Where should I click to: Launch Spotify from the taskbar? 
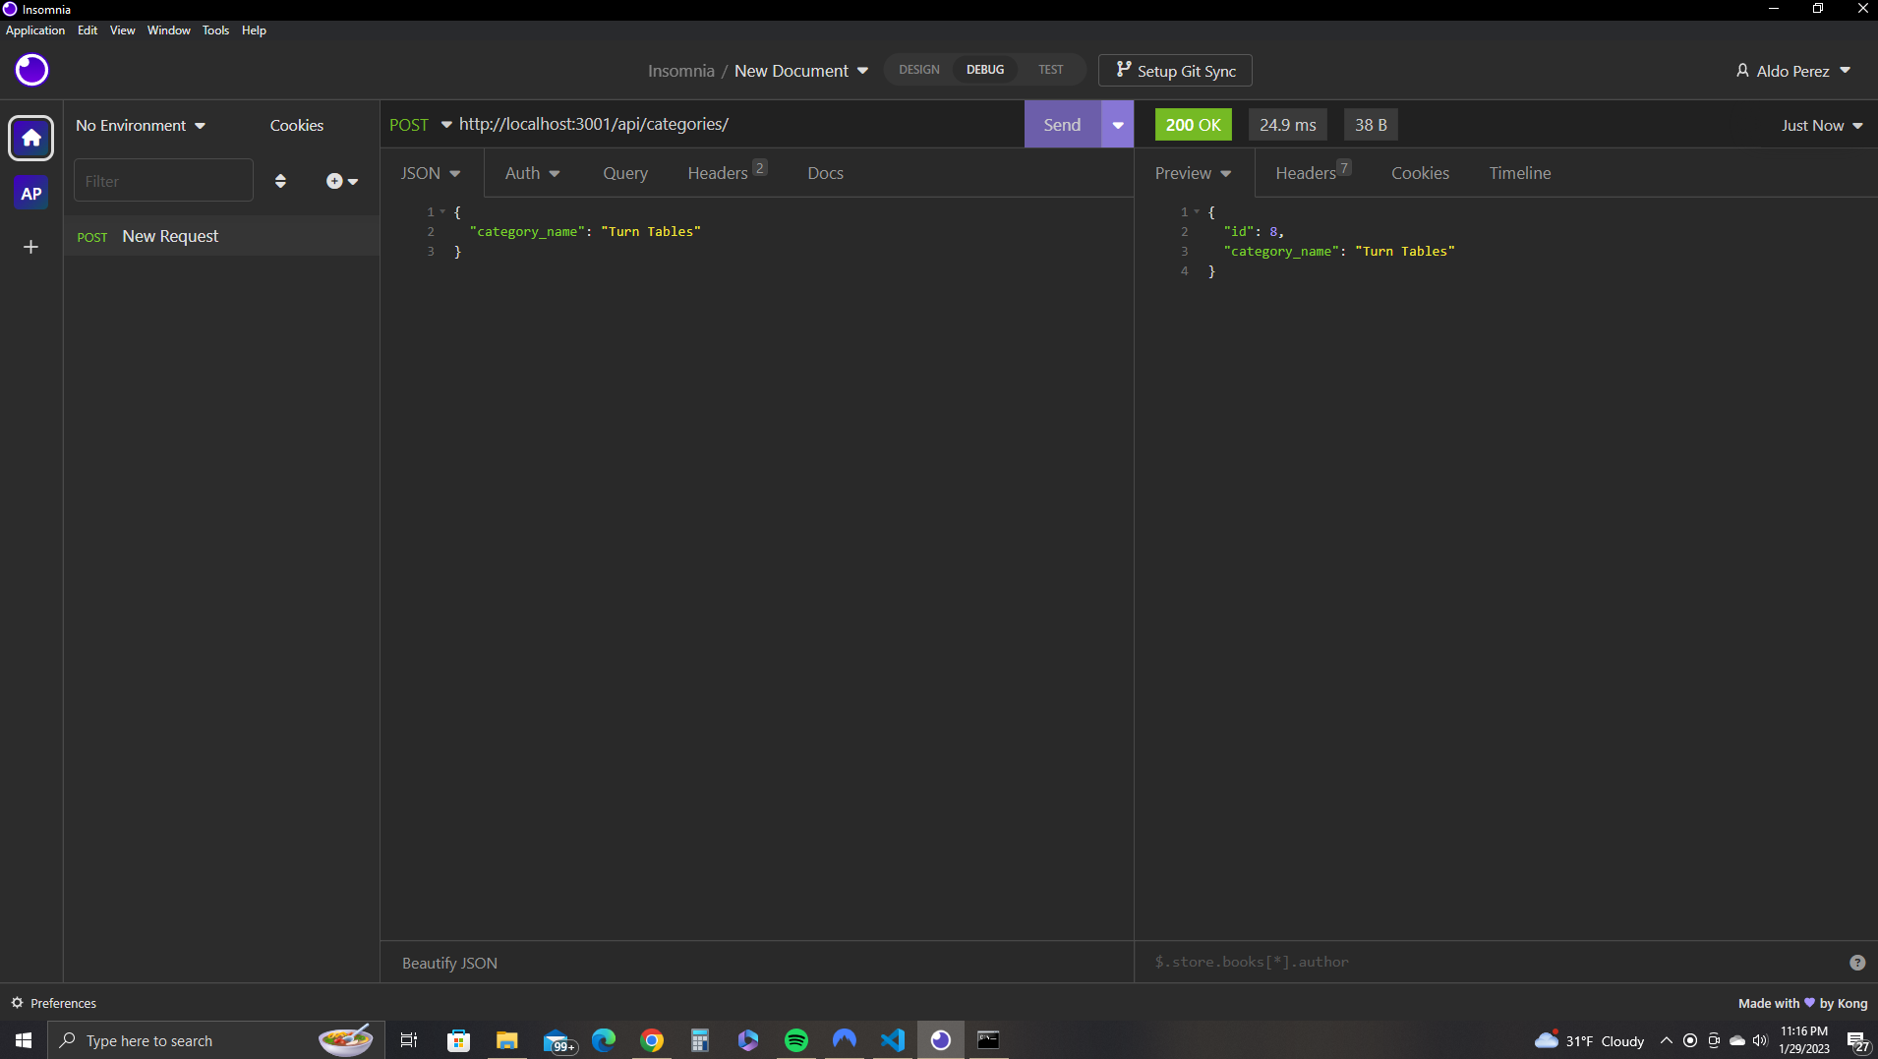[x=796, y=1039]
